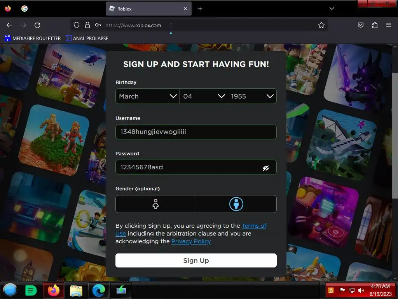Open Action Center flag icon

pos(342,290)
